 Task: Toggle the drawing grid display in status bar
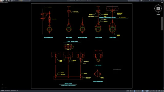pos(130,91)
